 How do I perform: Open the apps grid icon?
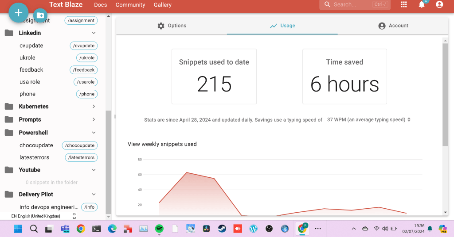click(x=403, y=4)
